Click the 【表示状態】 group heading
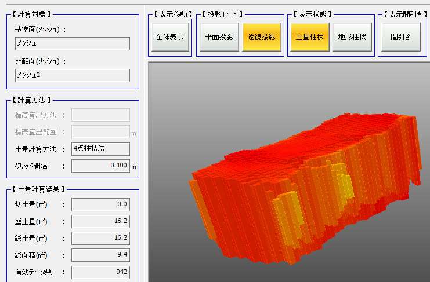This screenshot has height=282, width=430. pos(312,14)
